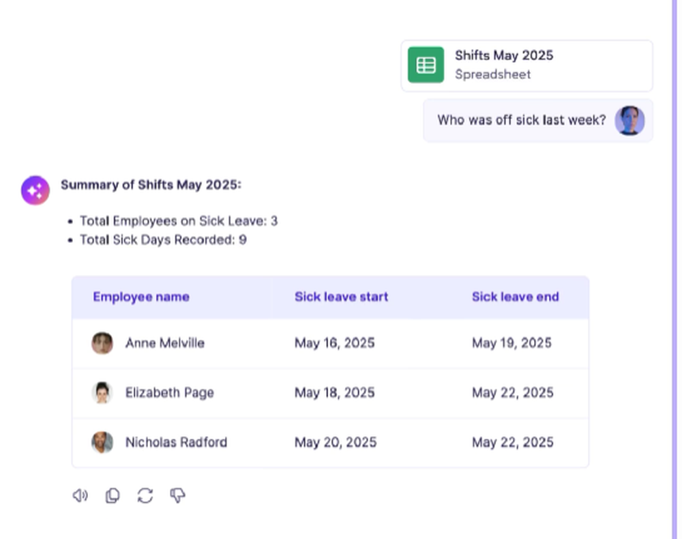The image size is (682, 539).
Task: Copy the assistant's response
Action: 113,495
